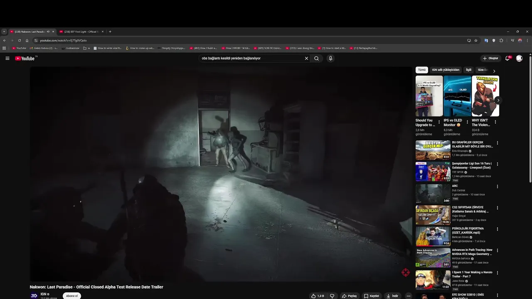
Task: Open a new browser tab
Action: tap(110, 32)
